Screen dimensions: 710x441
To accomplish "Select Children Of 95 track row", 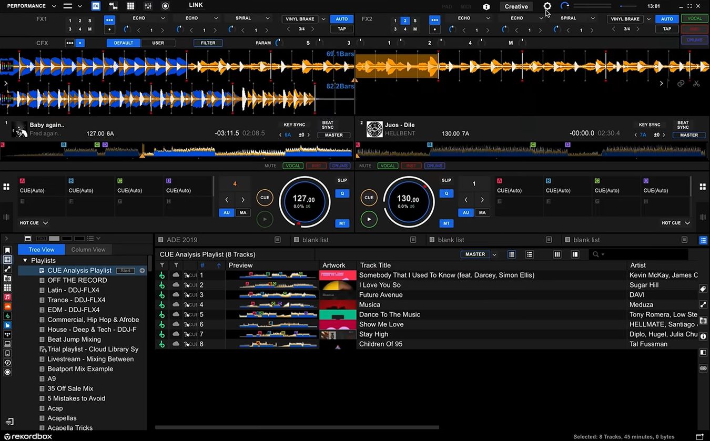I will tap(427, 344).
